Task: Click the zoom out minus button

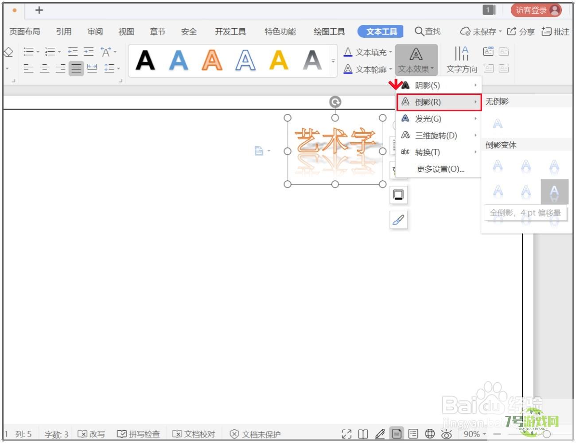Action: 497,434
